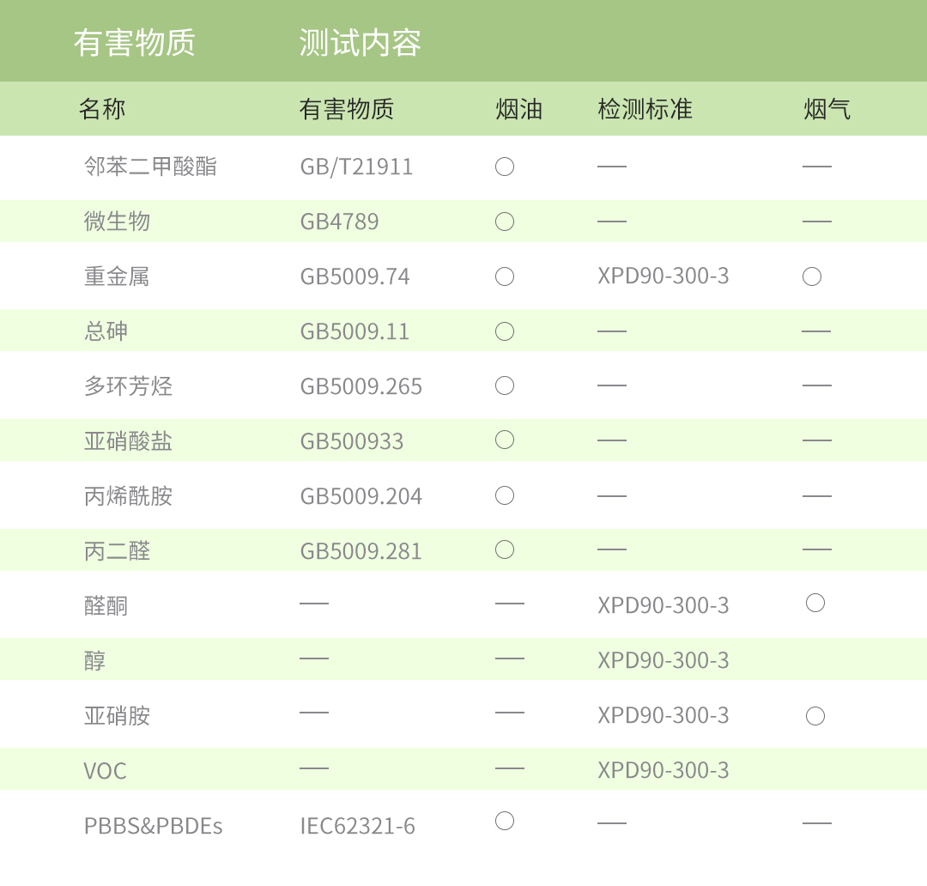The image size is (927, 886).
Task: Select the 烟气 circle in 重金属 row
Action: (x=812, y=276)
